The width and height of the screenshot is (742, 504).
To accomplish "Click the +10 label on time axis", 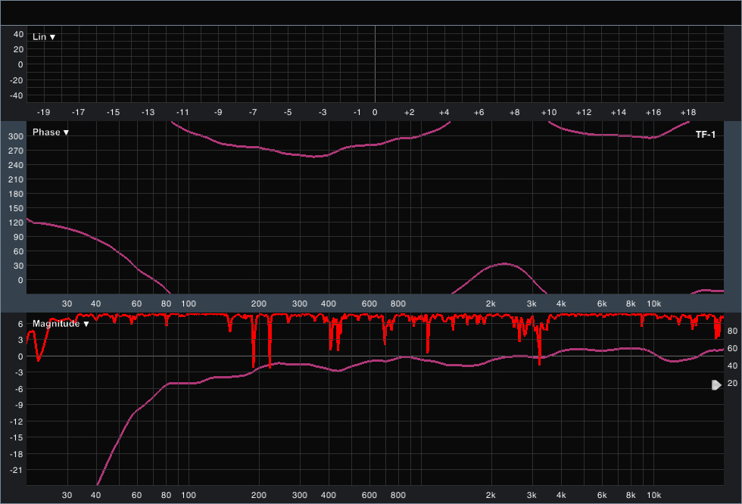I will click(549, 113).
